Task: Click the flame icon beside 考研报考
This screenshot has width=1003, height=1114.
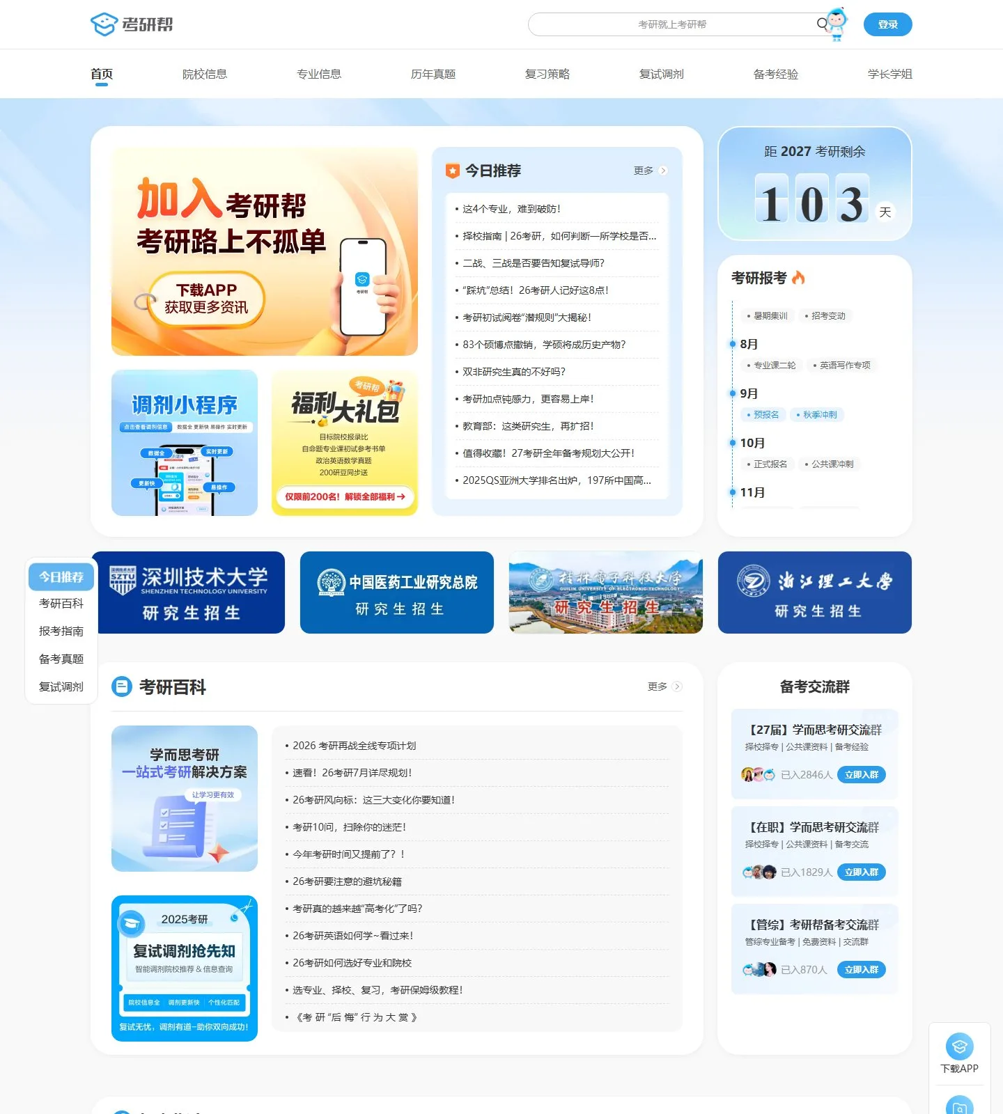Action: [x=798, y=278]
